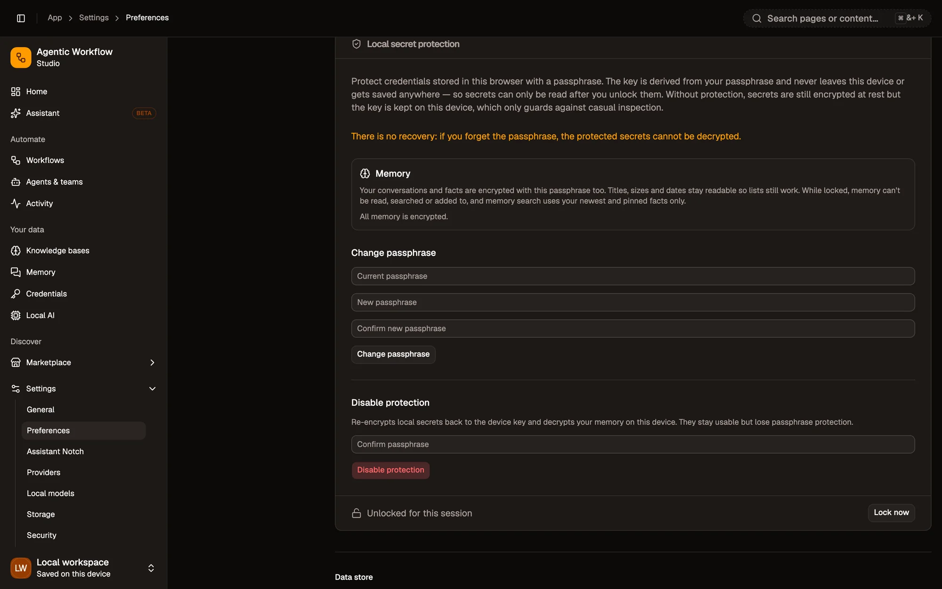This screenshot has height=589, width=942.
Task: Click the Local secret protection shield icon
Action: (x=357, y=44)
